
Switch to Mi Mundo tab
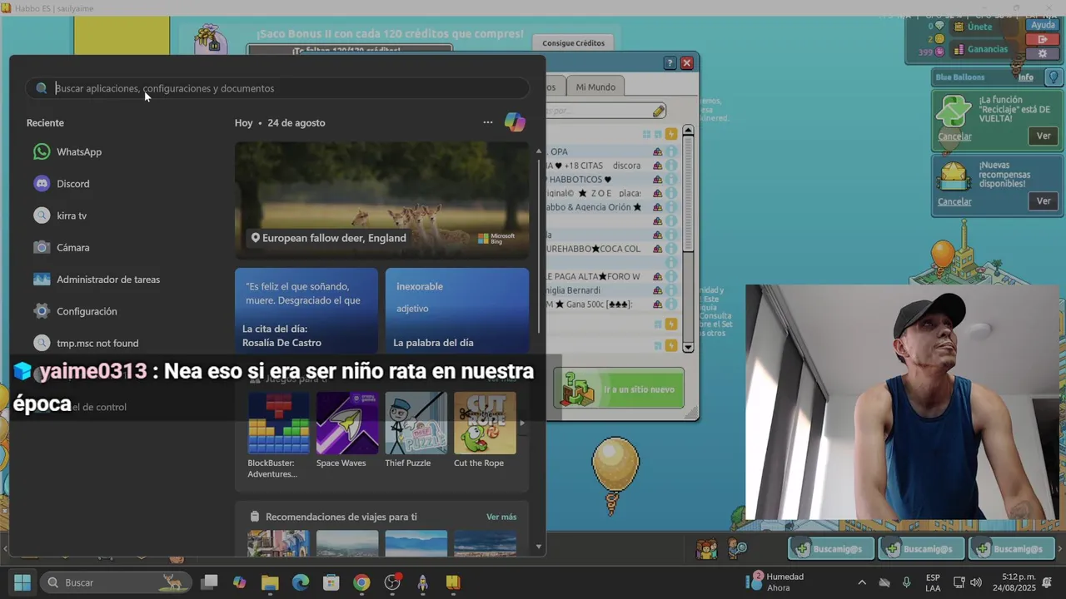[595, 87]
